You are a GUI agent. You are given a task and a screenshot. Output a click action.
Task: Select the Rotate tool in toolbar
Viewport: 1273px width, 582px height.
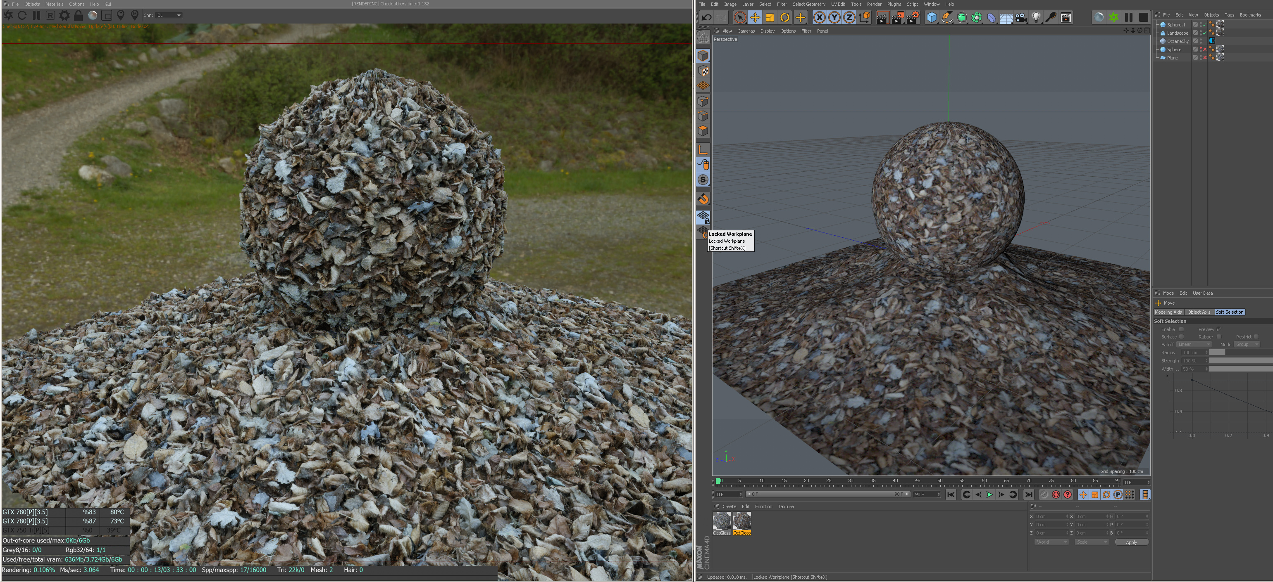pyautogui.click(x=785, y=18)
